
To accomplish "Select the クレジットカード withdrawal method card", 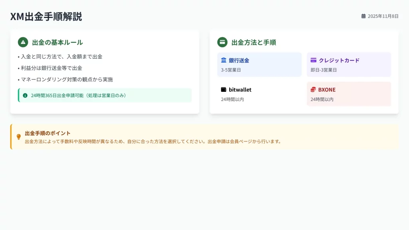I will (x=349, y=65).
